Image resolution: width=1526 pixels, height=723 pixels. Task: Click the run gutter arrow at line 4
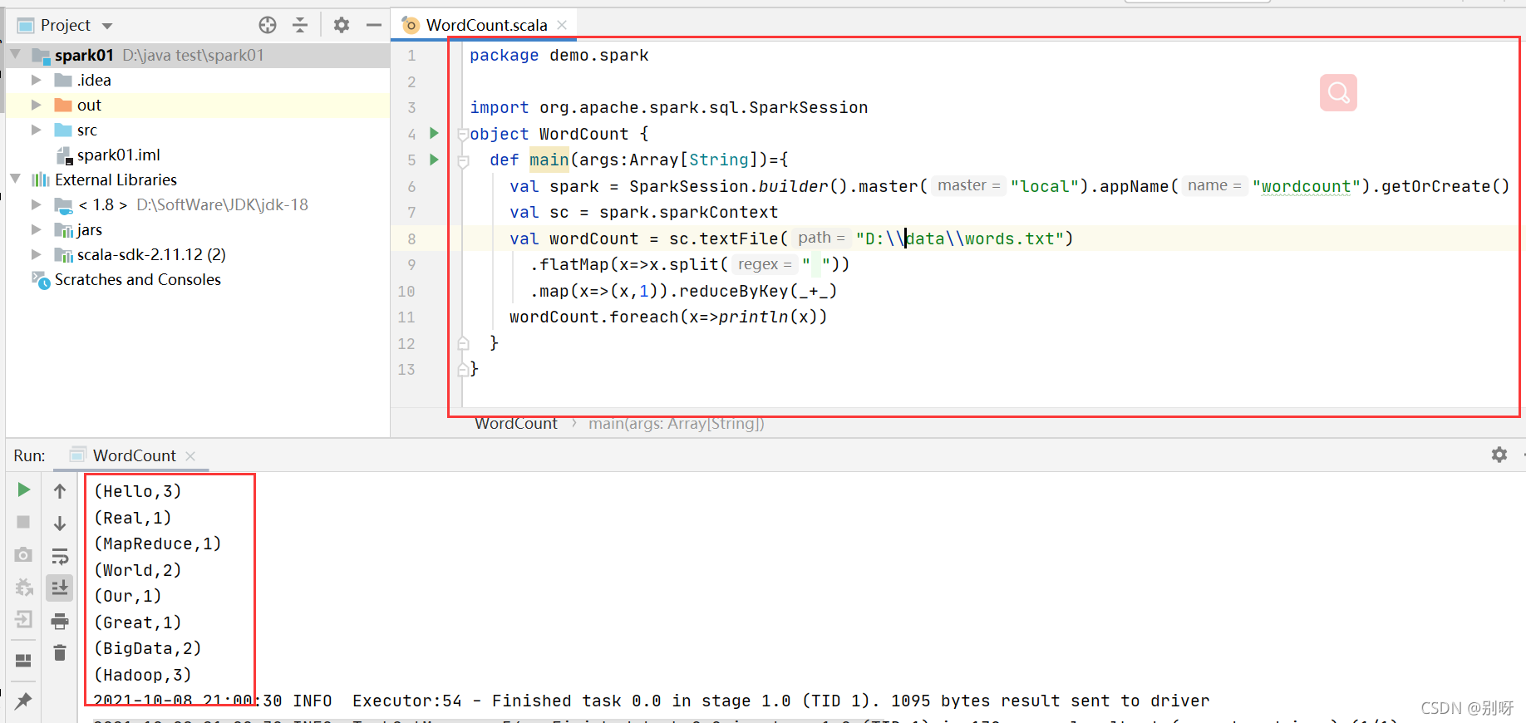pos(434,133)
